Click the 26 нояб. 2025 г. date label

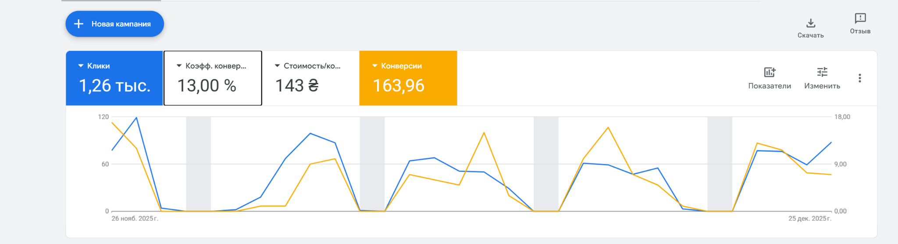point(135,219)
